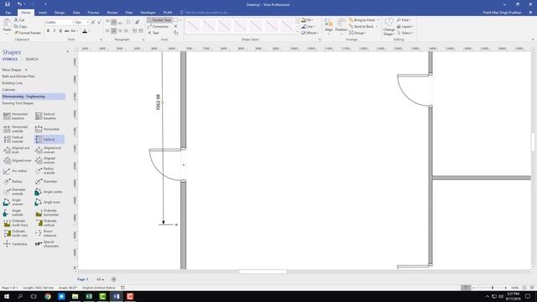Viewport: 537px width, 302px height.
Task: Open the Line dropdown
Action: 308,26
